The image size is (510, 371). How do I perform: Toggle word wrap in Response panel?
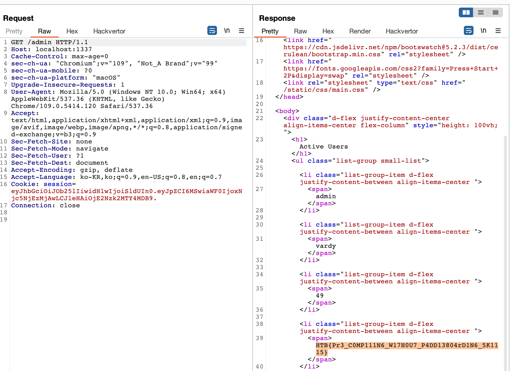[468, 31]
